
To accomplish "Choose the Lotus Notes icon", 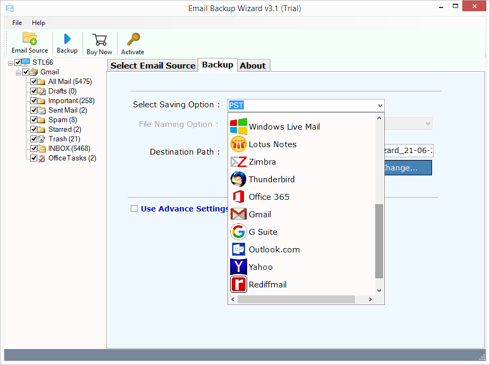I will (x=239, y=144).
